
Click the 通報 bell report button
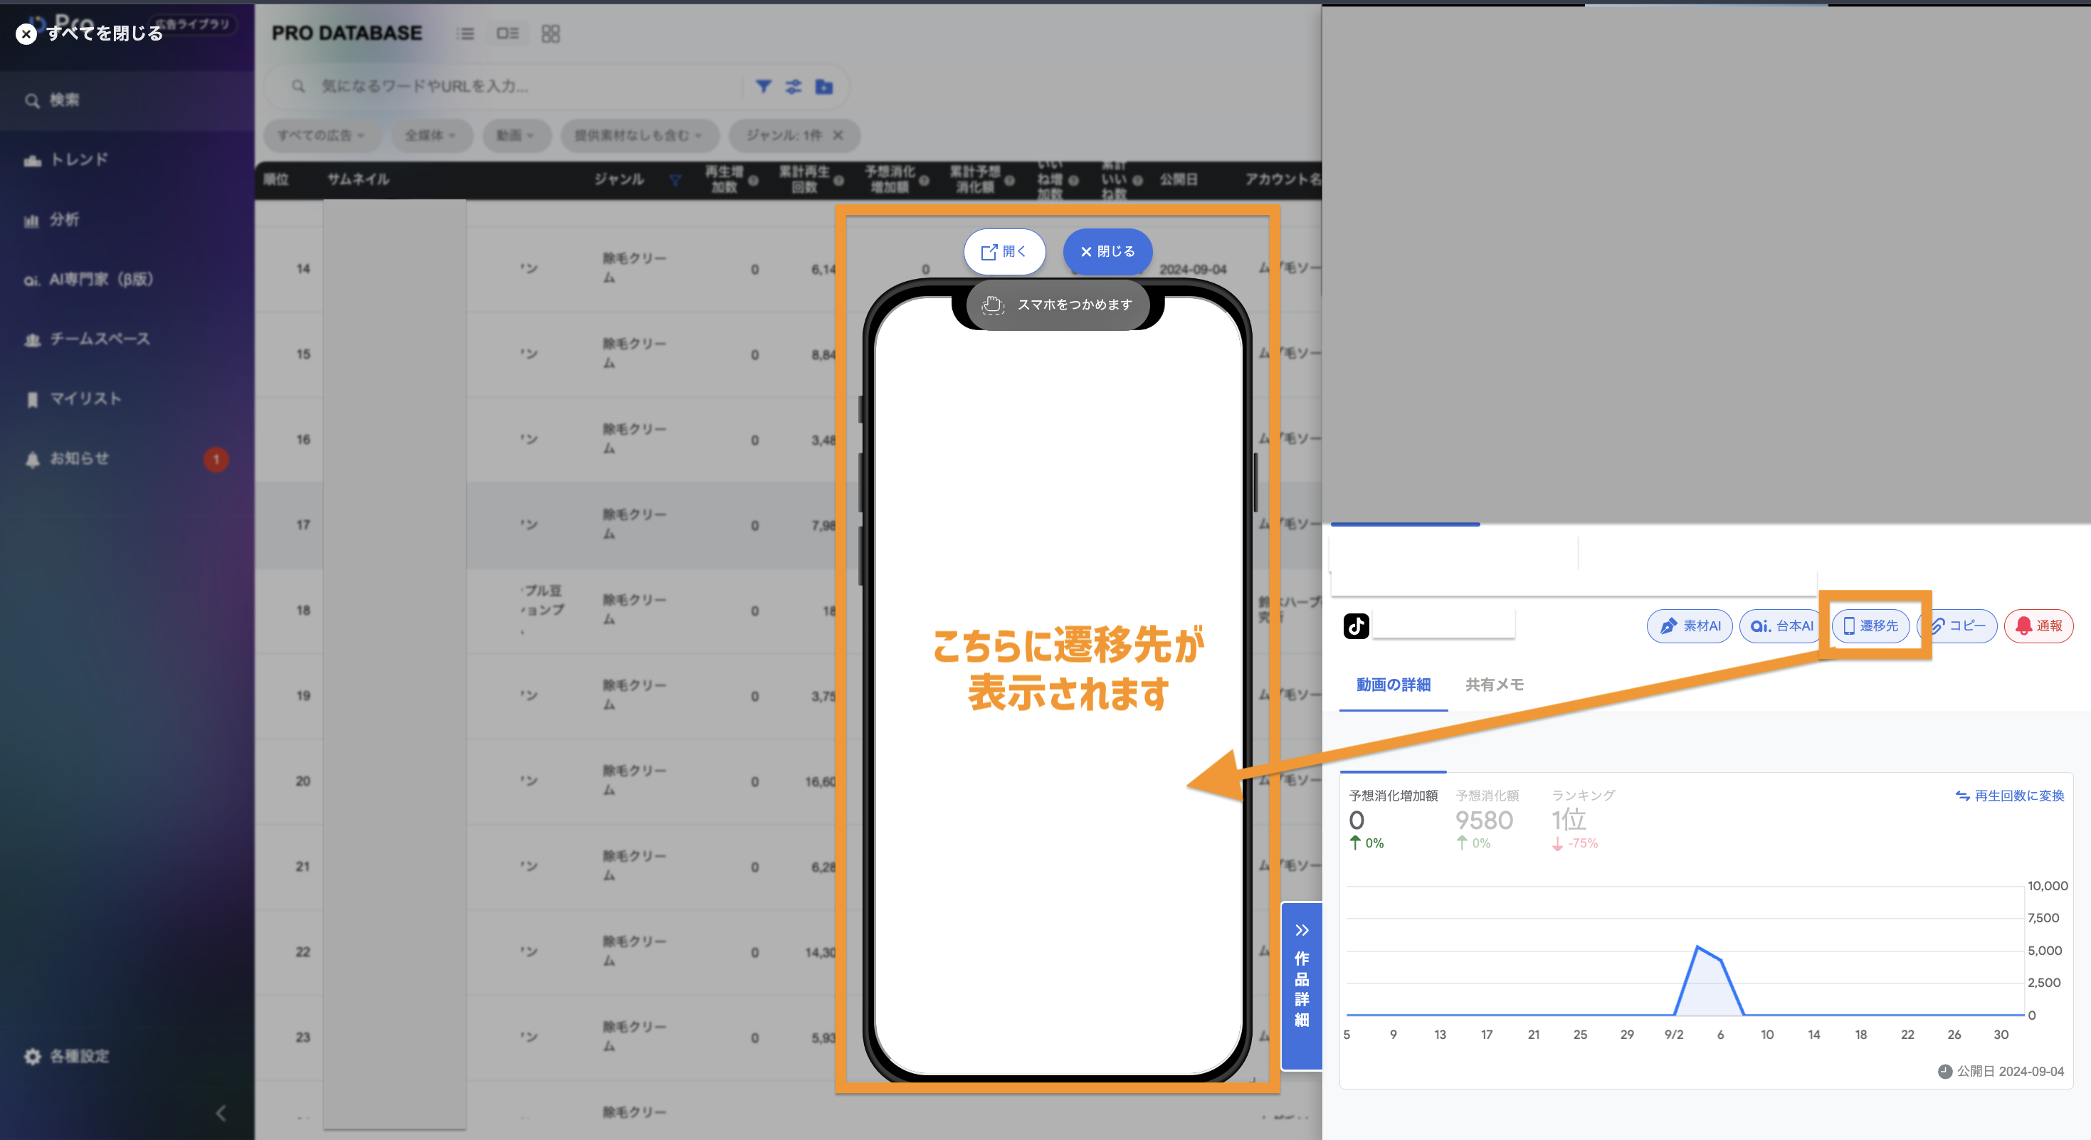coord(2038,626)
